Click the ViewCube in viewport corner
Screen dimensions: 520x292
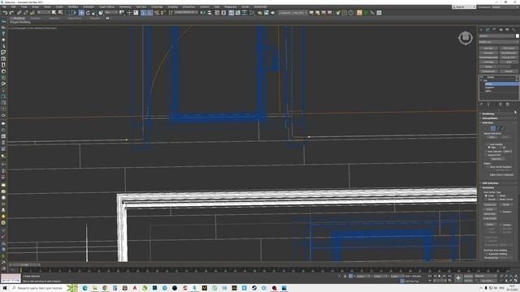tap(466, 37)
